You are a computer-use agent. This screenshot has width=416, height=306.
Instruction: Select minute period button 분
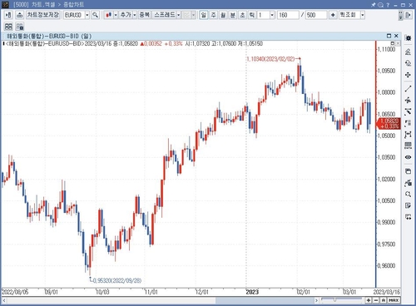[233, 15]
